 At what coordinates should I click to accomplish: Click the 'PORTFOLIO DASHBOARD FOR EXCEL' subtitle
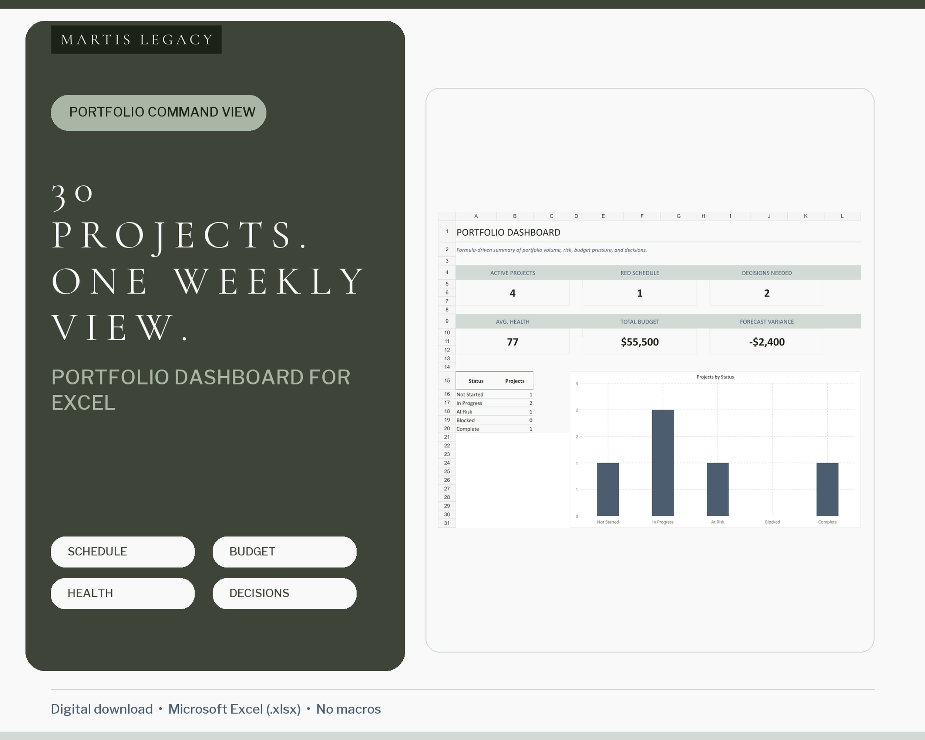pyautogui.click(x=201, y=390)
